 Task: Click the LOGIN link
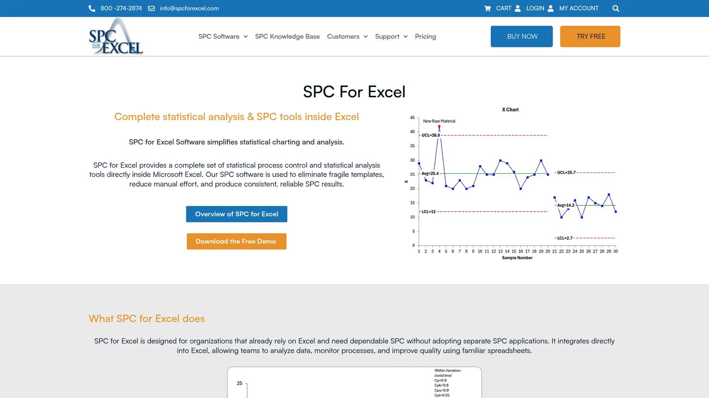[535, 8]
